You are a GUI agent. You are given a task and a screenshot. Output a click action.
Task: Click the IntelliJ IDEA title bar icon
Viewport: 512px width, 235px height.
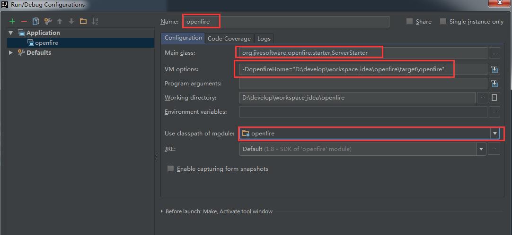(x=5, y=4)
